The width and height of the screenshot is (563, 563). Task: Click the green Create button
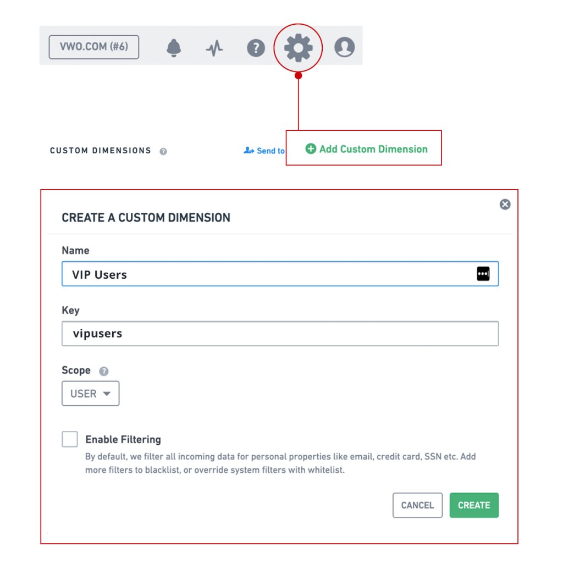474,505
